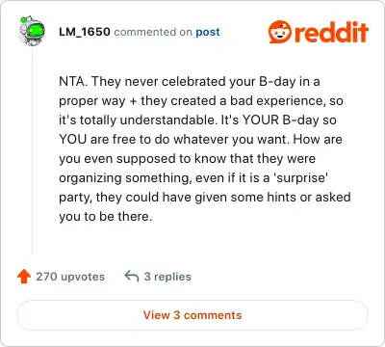
Task: Follow the blue 'post' link
Action: point(208,32)
